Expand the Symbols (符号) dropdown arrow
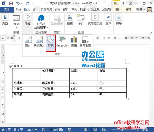Image resolution: width=154 pixels, height=132 pixels. point(119,27)
